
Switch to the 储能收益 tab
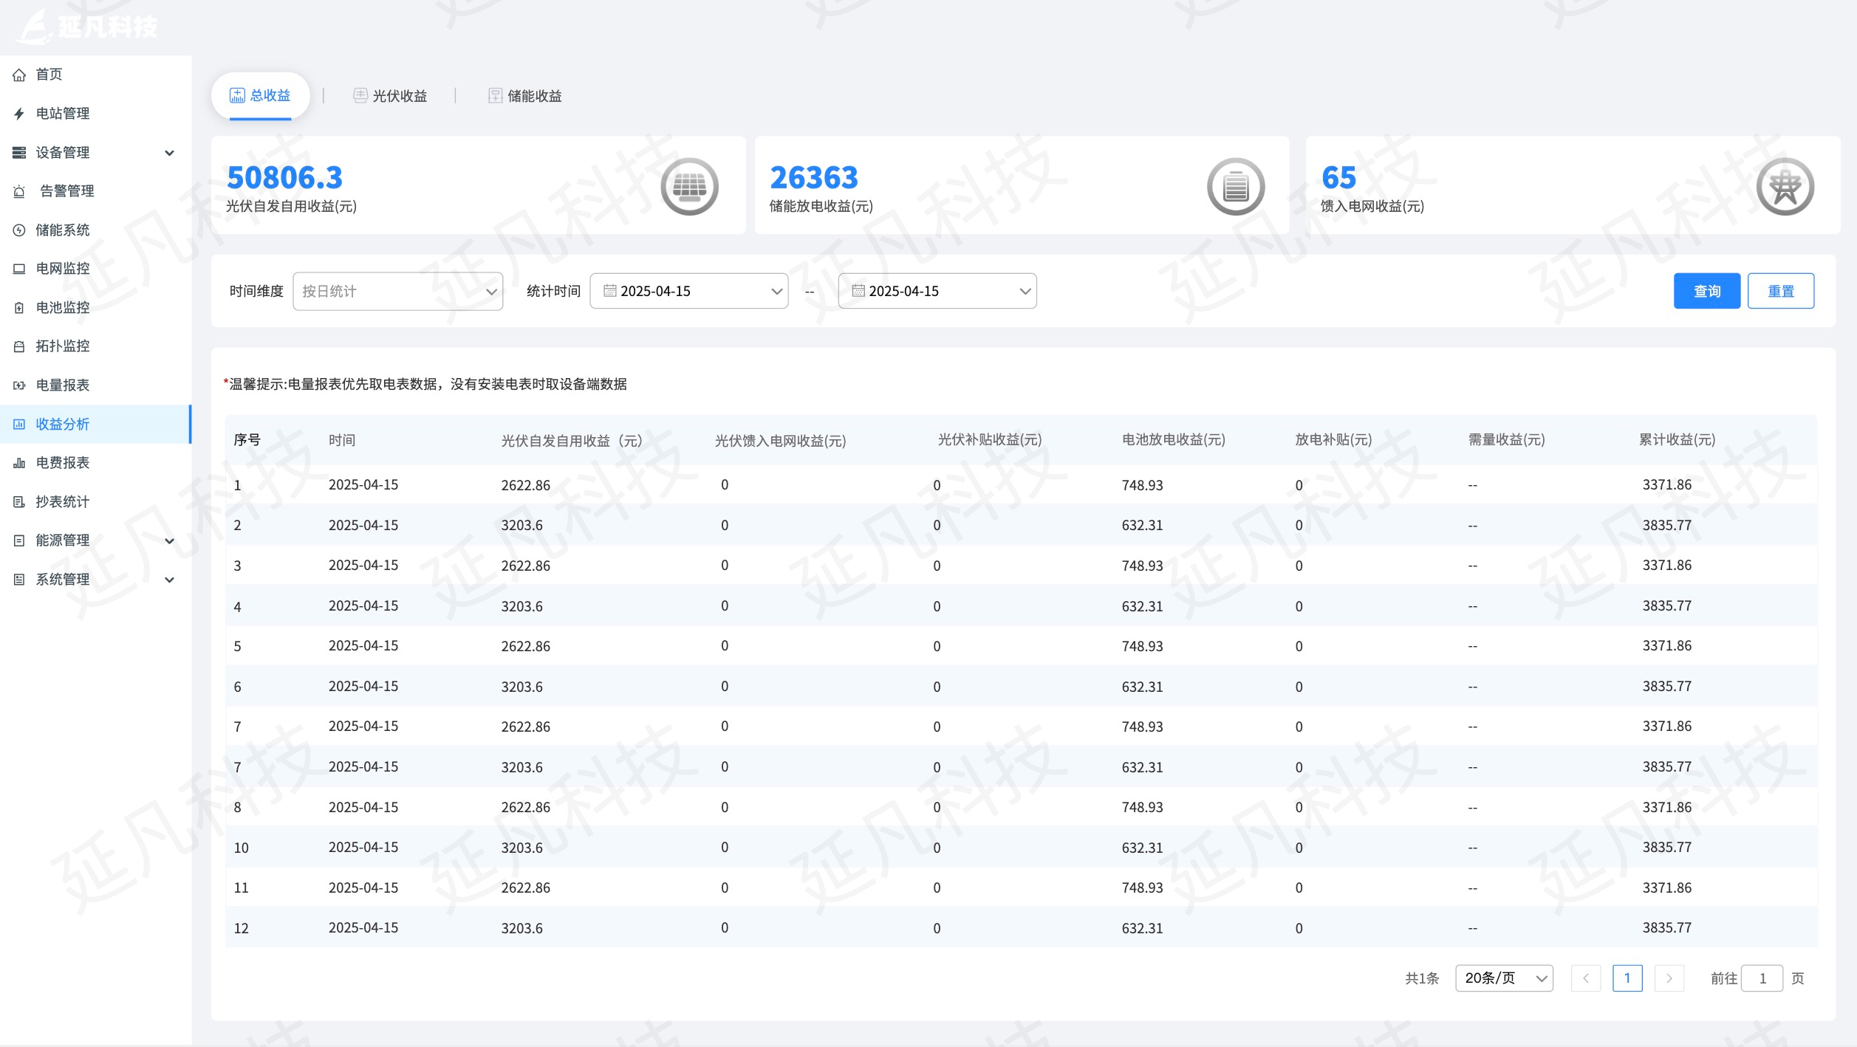click(x=525, y=96)
